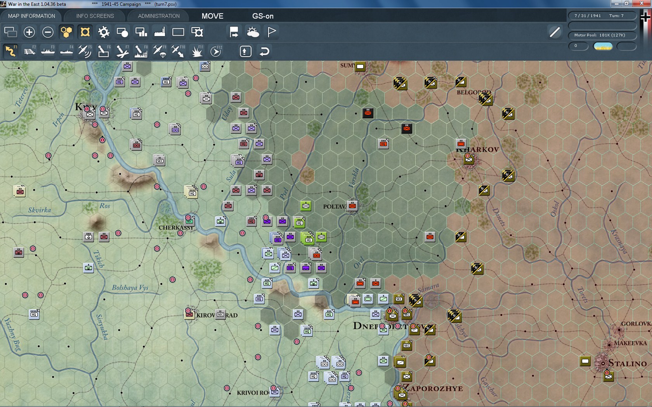Screen dimensions: 652x407
Task: Click the MOVE mode label
Action: click(x=212, y=16)
